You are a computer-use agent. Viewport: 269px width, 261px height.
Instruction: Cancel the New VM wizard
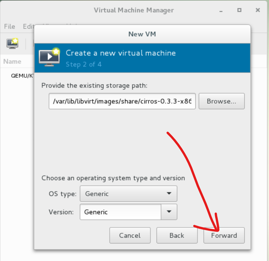click(x=130, y=235)
